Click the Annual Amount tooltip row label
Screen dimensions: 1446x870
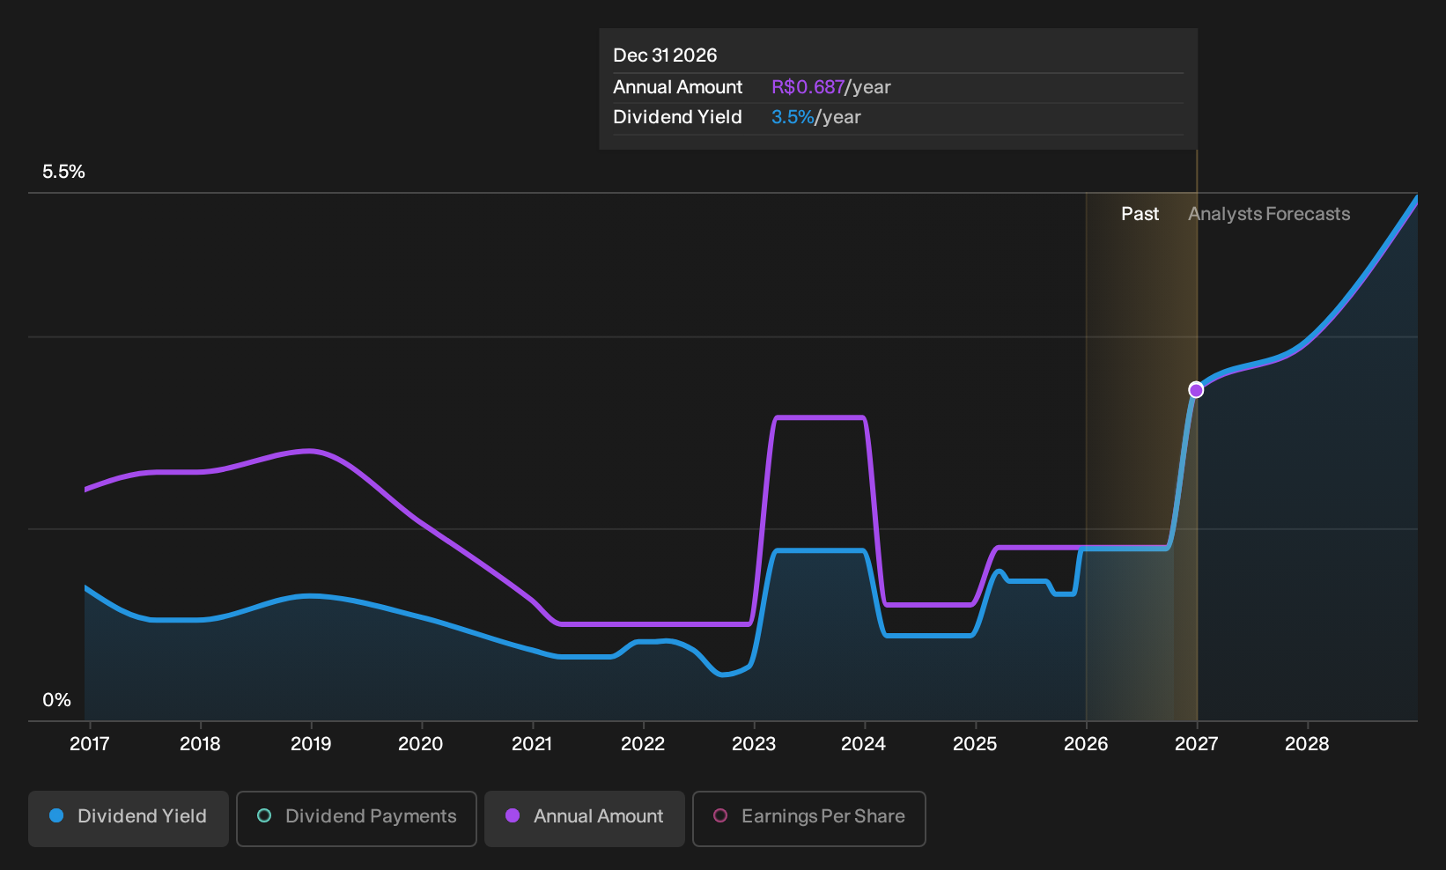point(678,87)
